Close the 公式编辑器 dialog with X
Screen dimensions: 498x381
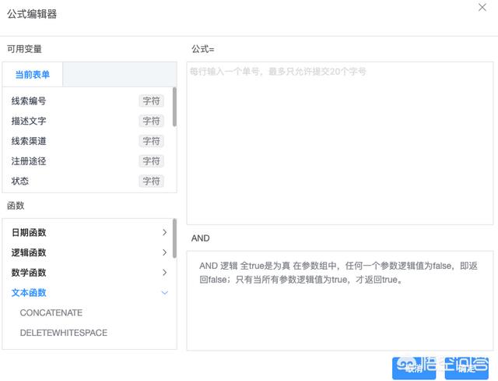[482, 7]
